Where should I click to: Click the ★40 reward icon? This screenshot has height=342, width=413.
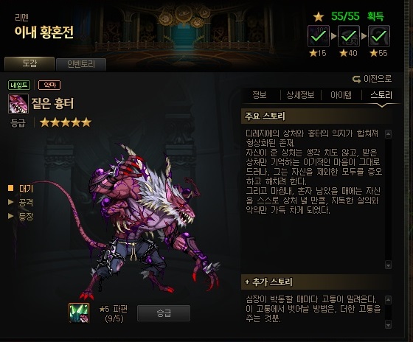click(x=349, y=36)
